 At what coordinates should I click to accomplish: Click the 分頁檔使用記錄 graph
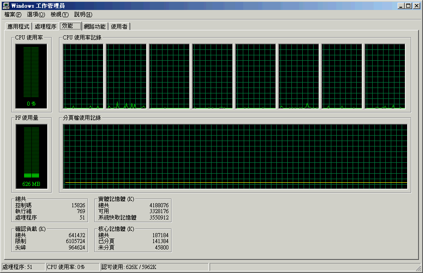point(235,156)
